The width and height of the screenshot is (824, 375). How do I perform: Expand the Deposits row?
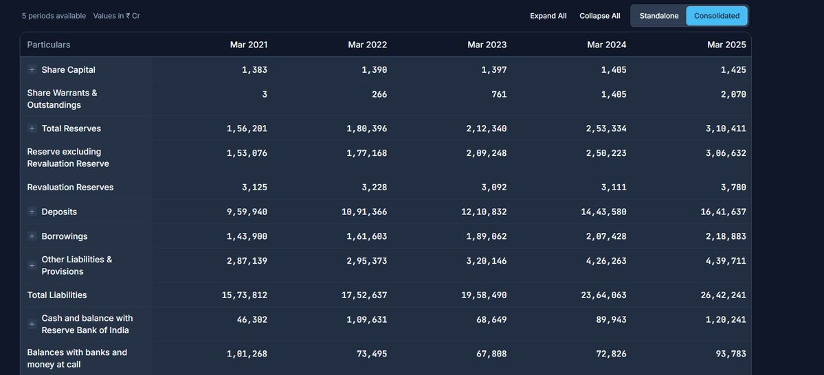(x=32, y=212)
